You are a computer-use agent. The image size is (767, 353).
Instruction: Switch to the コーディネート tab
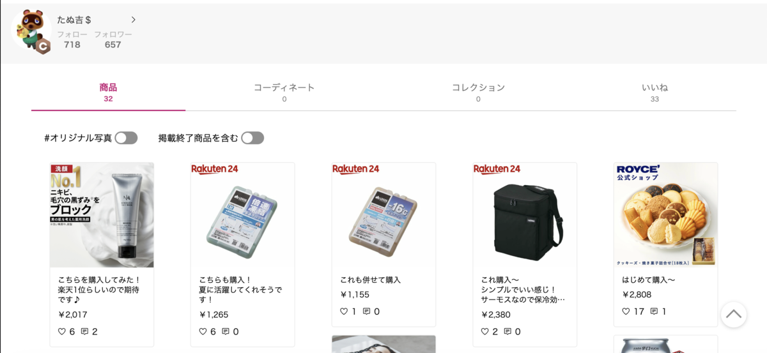click(284, 92)
